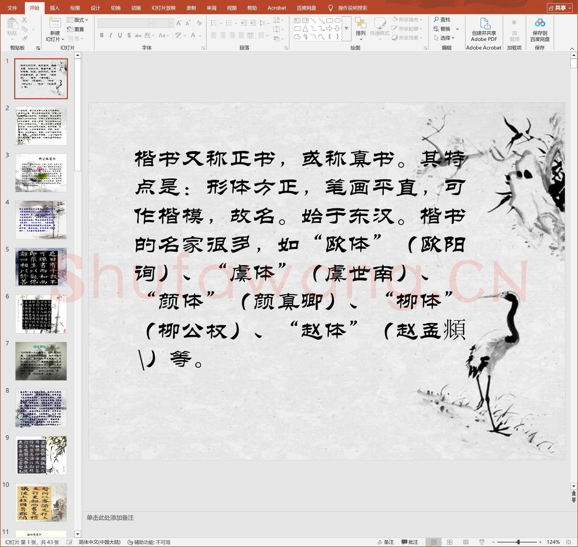Toggle strikethrough abc formatting
This screenshot has width=578, height=547.
(138, 35)
